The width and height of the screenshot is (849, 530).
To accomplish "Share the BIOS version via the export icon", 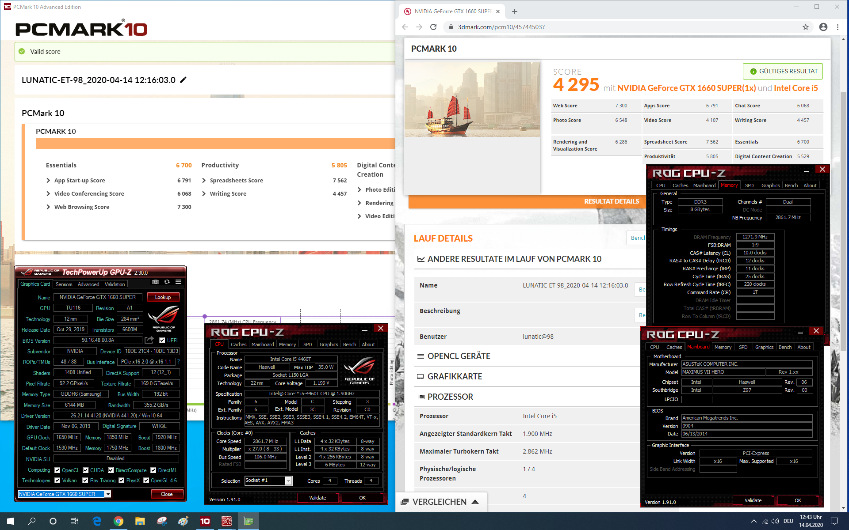I will pos(149,340).
